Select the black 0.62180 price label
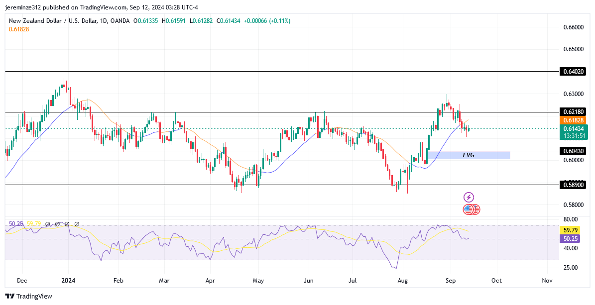Image resolution: width=595 pixels, height=305 pixels. (574, 112)
